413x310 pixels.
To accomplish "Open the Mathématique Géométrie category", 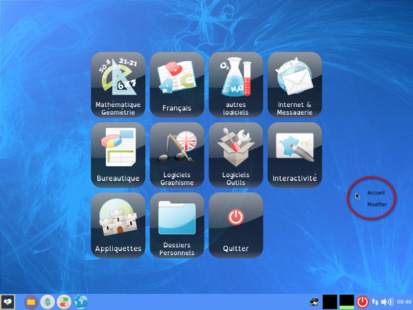I will click(x=118, y=85).
